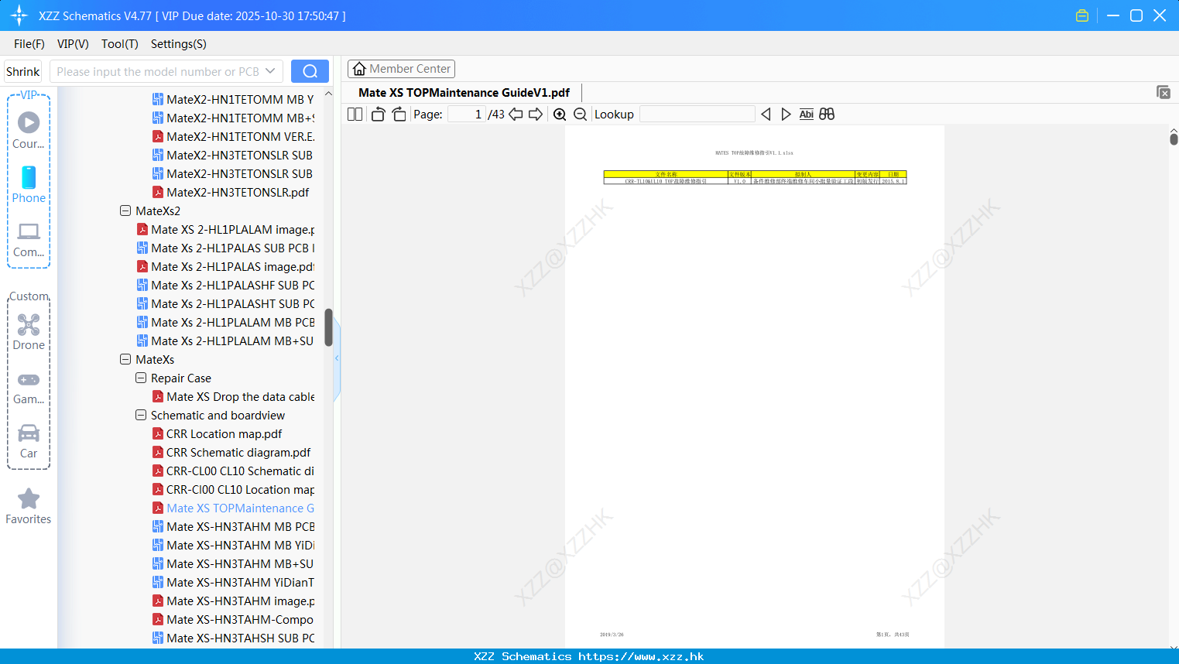Screen dimensions: 1179x664
Task: Open the Courses sidebar item
Action: pos(29,130)
